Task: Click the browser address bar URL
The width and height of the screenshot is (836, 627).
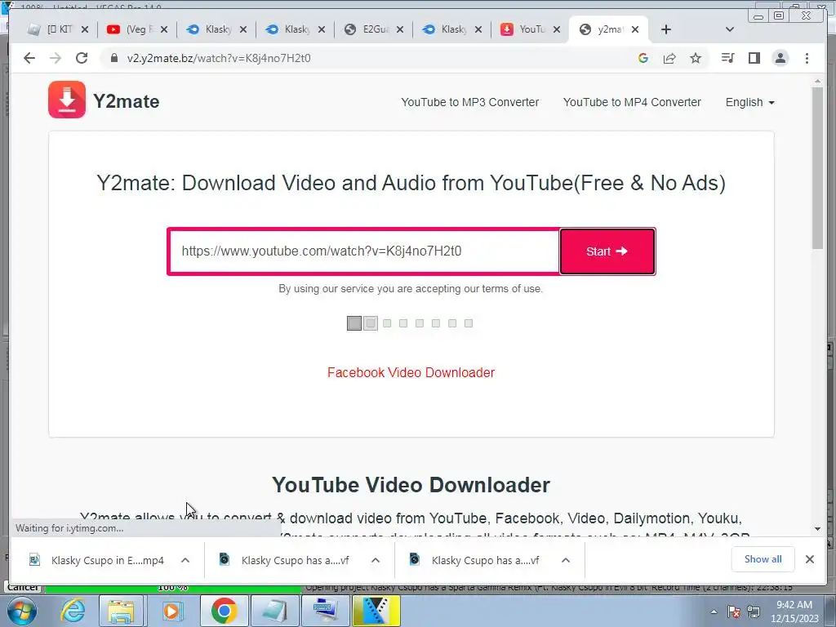Action: point(219,58)
